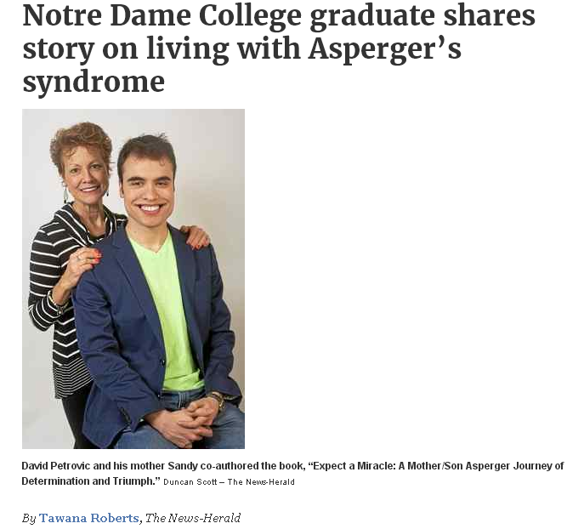Select the words "Notre Dame College" in headline
This screenshot has width=567, height=529.
point(162,16)
